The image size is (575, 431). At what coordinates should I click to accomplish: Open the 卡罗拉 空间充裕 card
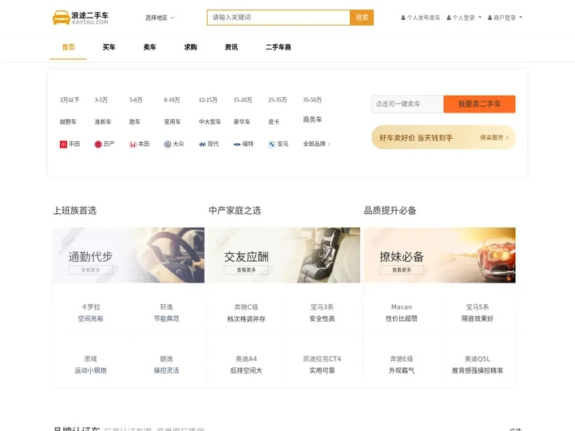pyautogui.click(x=90, y=313)
